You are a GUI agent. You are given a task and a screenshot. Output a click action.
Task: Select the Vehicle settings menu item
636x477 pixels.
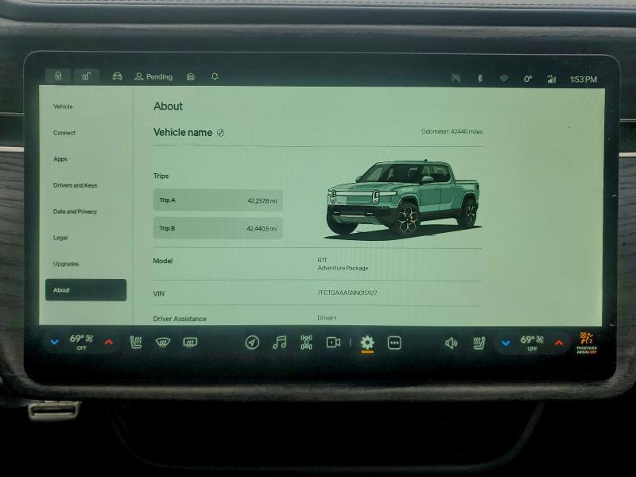(63, 107)
